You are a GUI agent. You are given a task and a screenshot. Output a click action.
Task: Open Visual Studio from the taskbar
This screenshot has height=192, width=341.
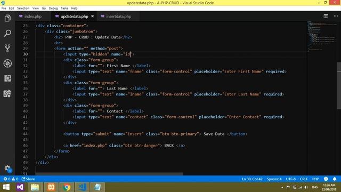(x=20, y=187)
